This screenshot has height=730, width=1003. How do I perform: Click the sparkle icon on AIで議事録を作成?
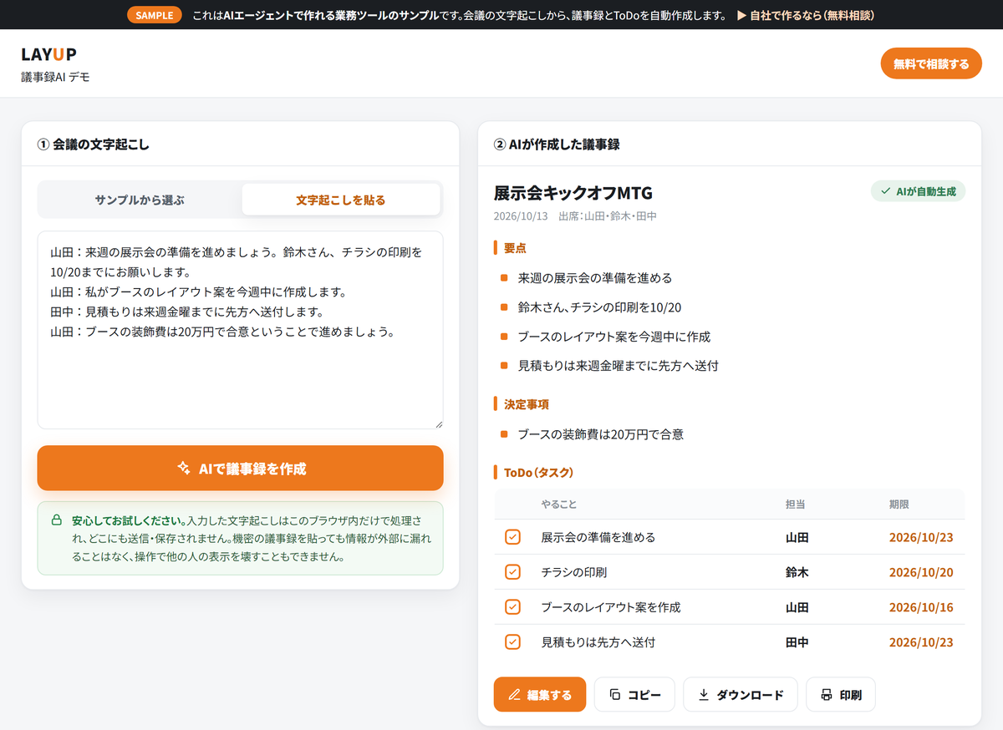(x=184, y=469)
